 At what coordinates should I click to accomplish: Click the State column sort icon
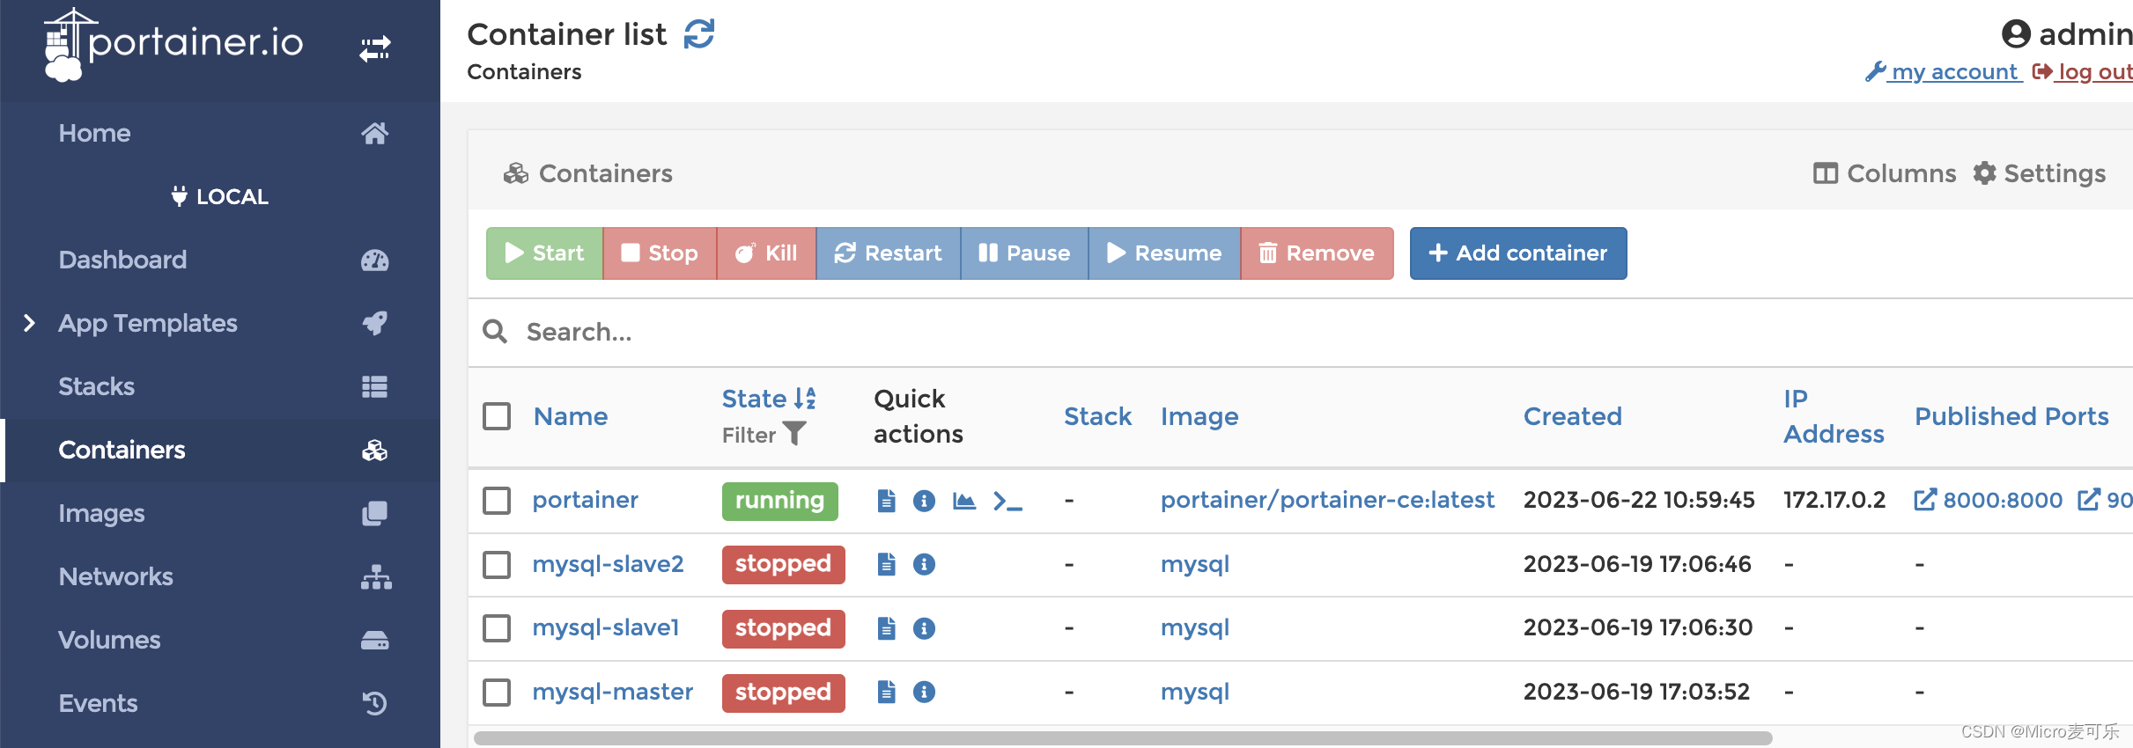[805, 399]
